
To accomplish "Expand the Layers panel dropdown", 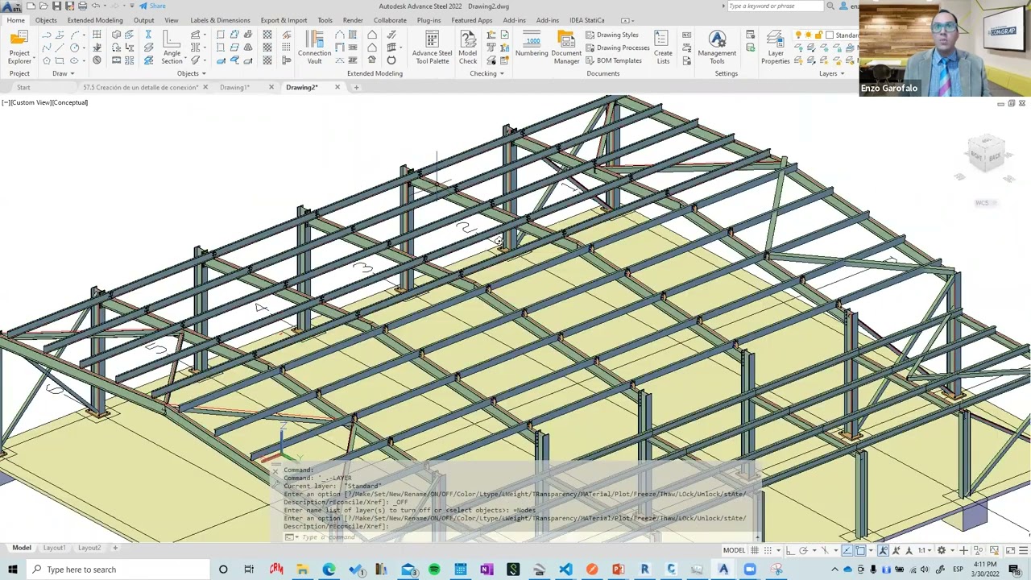I will (x=831, y=73).
